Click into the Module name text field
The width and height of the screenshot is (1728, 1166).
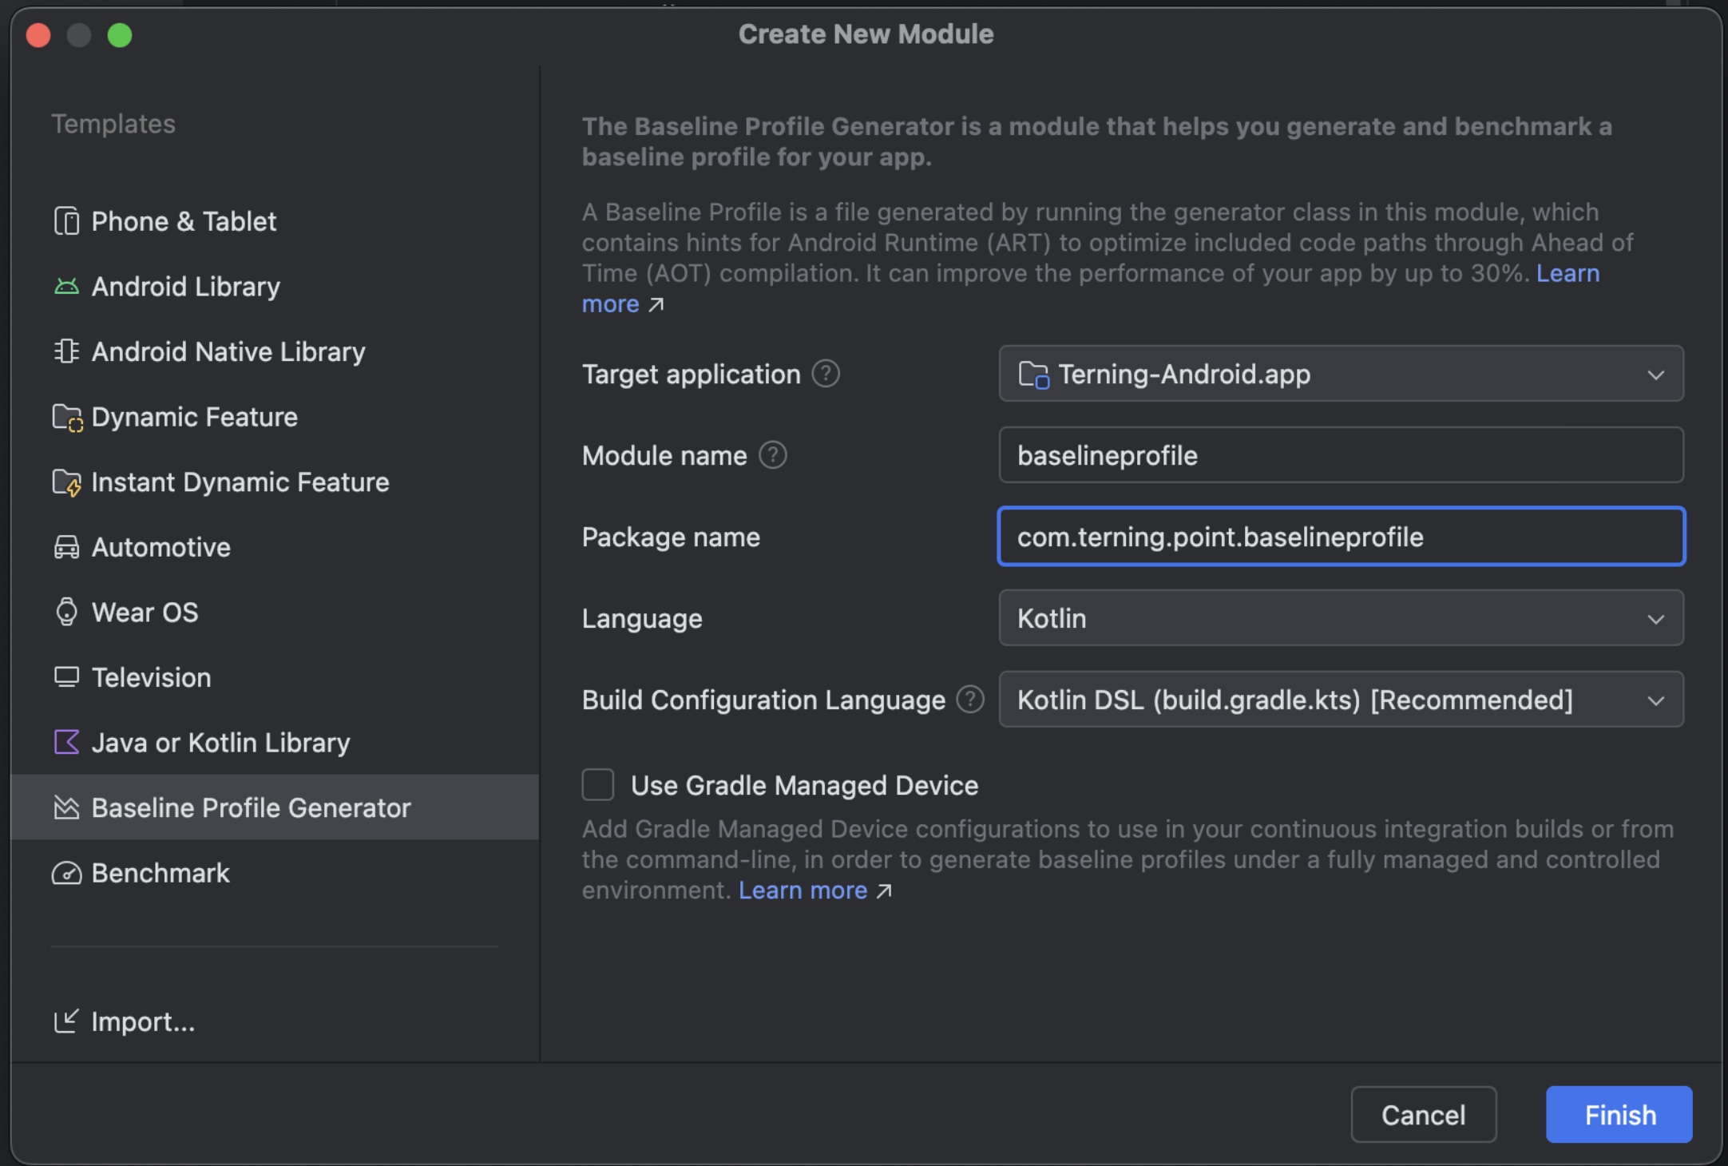point(1341,455)
